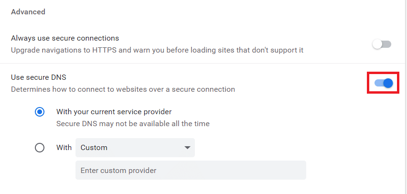Click the Custom text in the provider combo box

coord(94,148)
